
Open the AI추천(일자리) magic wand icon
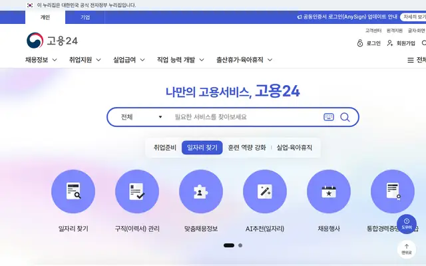pos(265,192)
